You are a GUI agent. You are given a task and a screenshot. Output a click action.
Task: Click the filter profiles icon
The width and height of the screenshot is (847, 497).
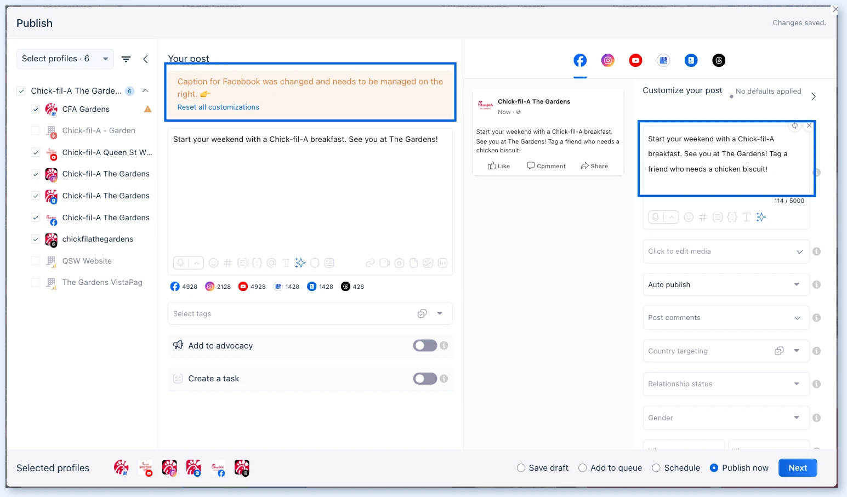[x=126, y=59]
